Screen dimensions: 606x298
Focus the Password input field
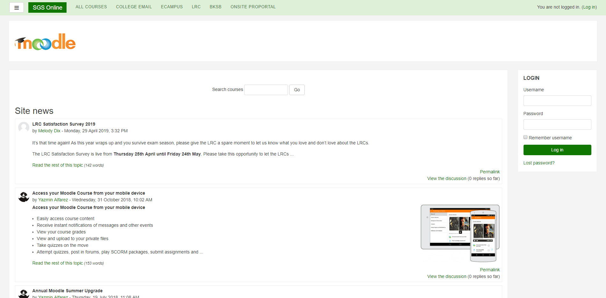coord(557,124)
